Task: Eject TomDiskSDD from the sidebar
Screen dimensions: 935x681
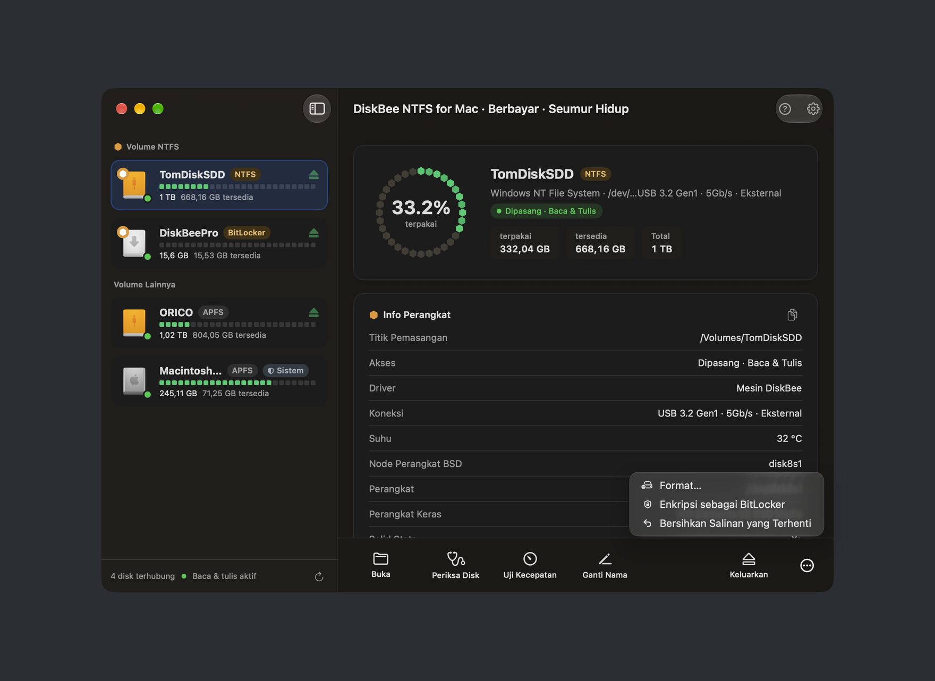Action: (313, 175)
